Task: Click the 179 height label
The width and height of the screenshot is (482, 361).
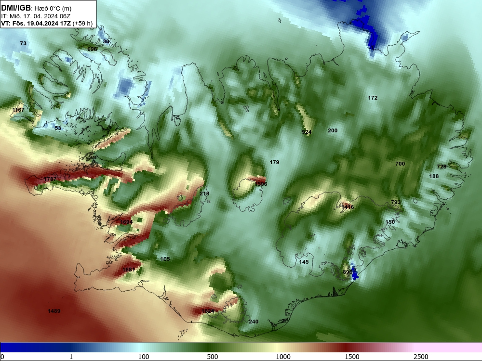Action: click(275, 162)
